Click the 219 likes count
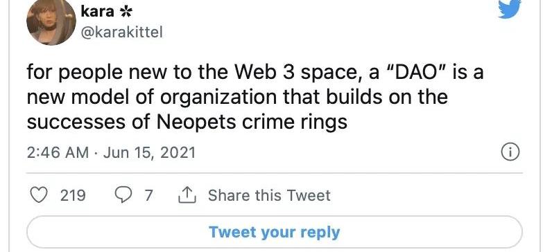552x252 pixels. (x=73, y=196)
